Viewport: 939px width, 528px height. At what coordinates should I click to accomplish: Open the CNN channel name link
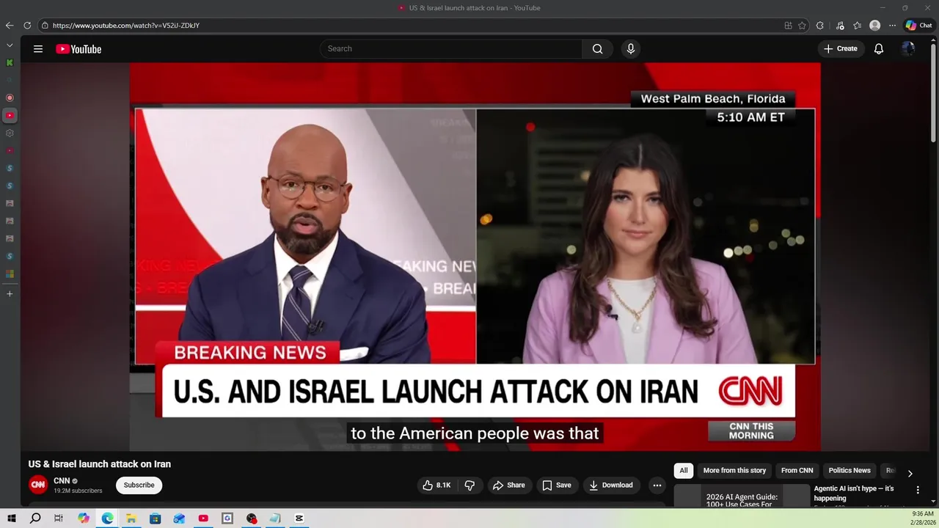pos(62,481)
